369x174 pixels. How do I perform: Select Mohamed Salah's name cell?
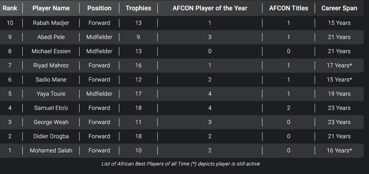tap(51, 151)
